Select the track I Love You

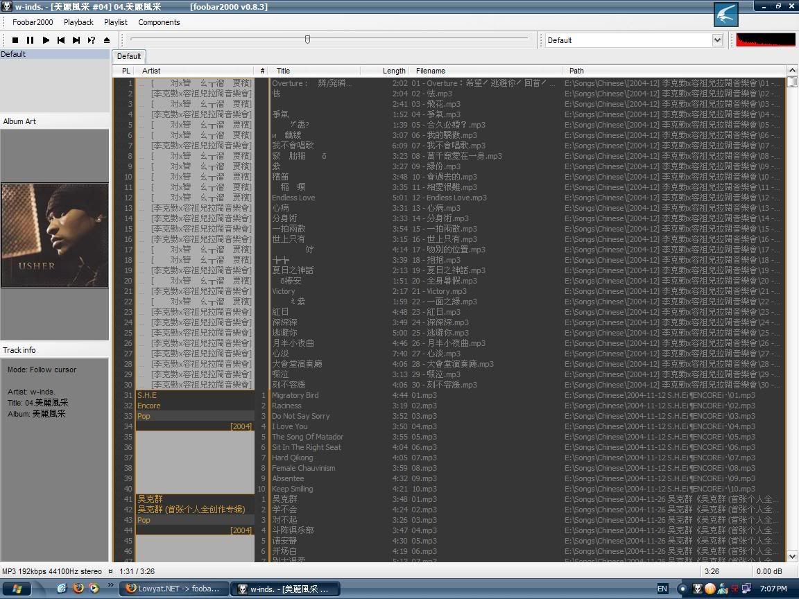(289, 426)
